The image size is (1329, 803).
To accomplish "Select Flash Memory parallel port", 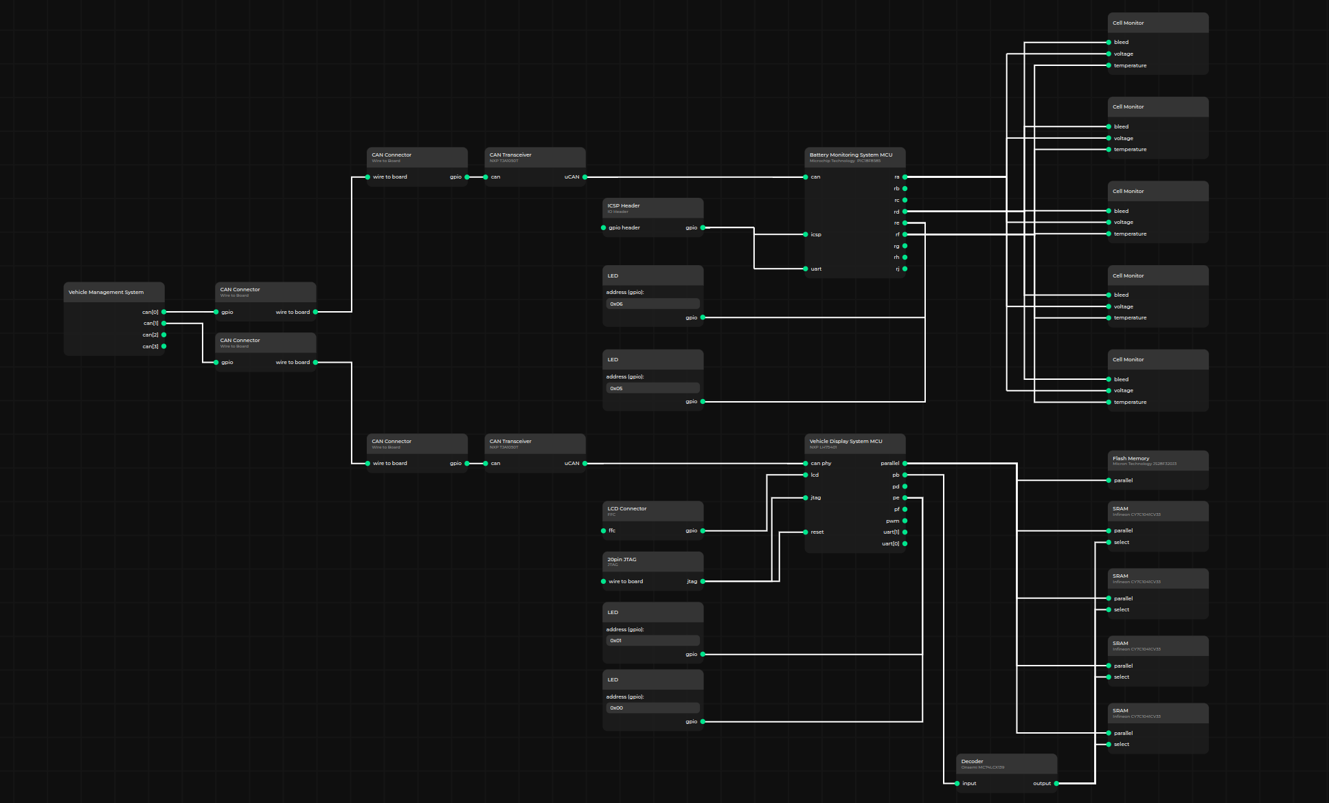I will click(x=1109, y=480).
